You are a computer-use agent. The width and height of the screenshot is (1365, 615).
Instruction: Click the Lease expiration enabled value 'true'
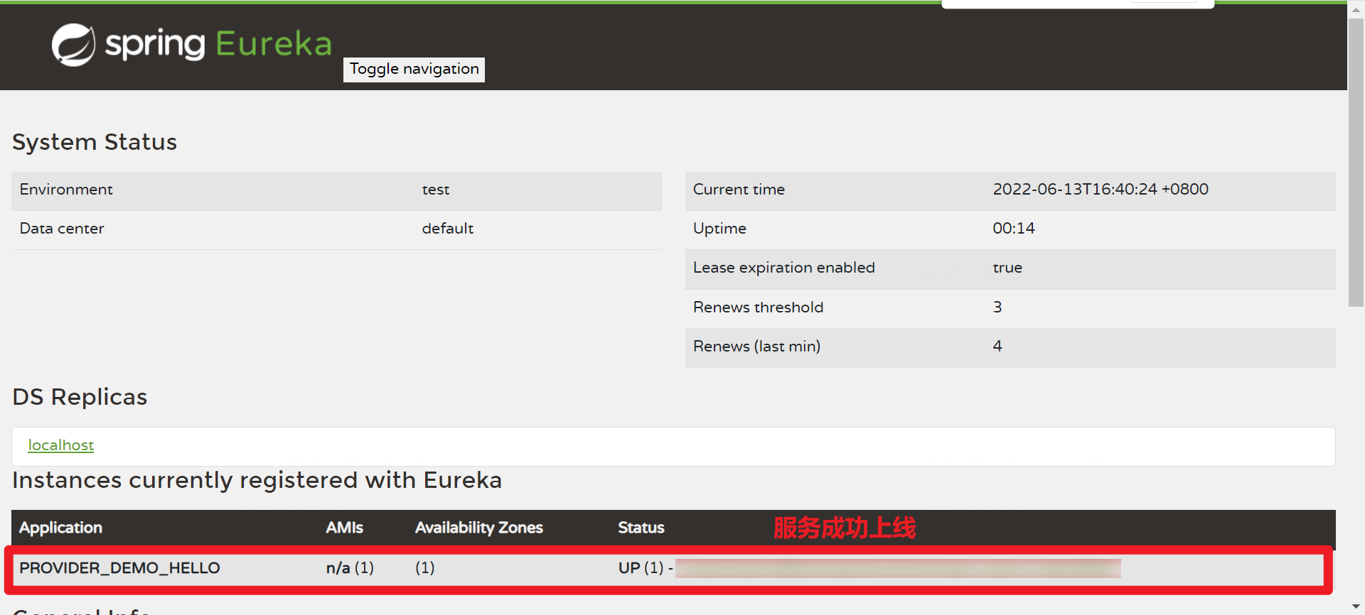point(1007,268)
